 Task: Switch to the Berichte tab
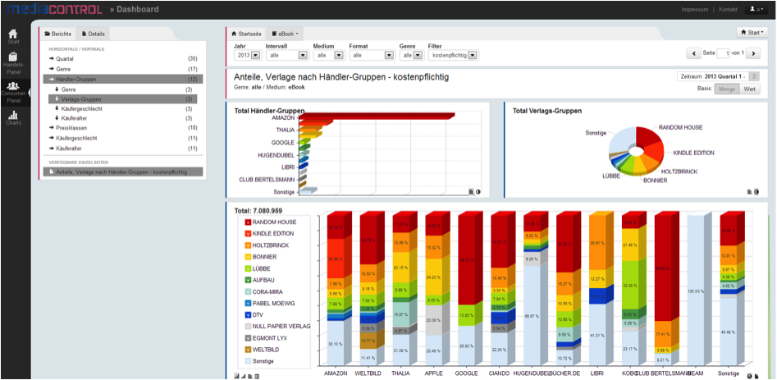point(57,34)
